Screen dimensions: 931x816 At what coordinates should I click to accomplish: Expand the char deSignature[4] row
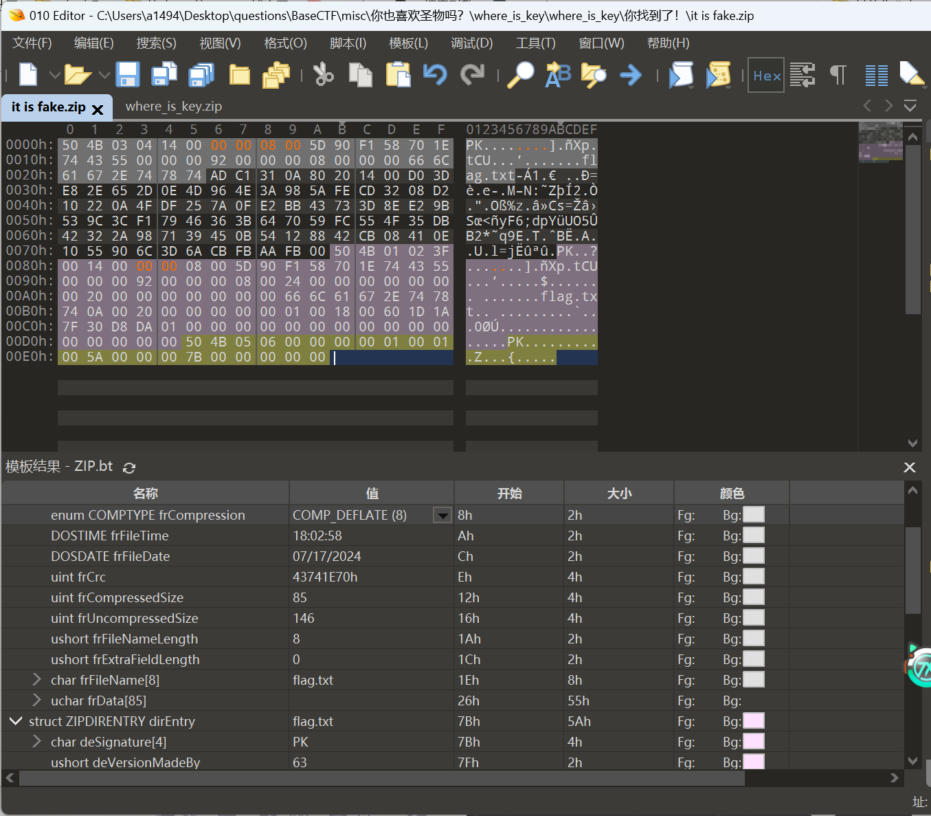[37, 742]
